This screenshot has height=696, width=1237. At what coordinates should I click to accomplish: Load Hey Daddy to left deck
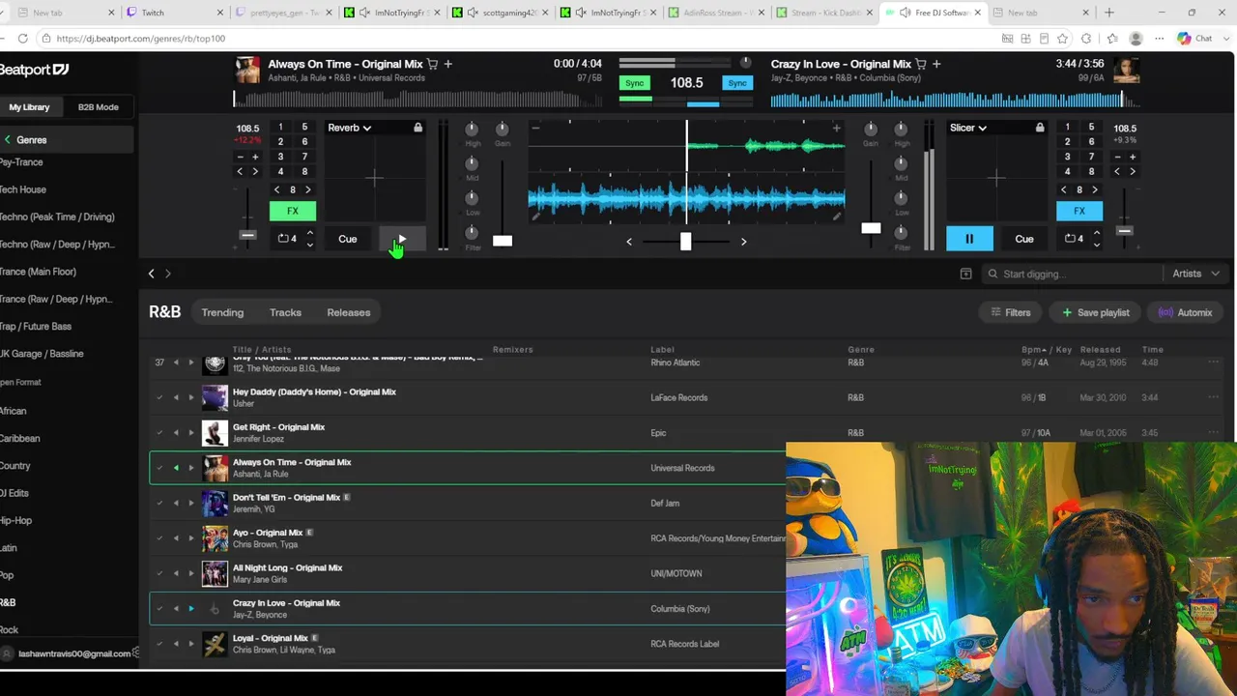point(176,397)
